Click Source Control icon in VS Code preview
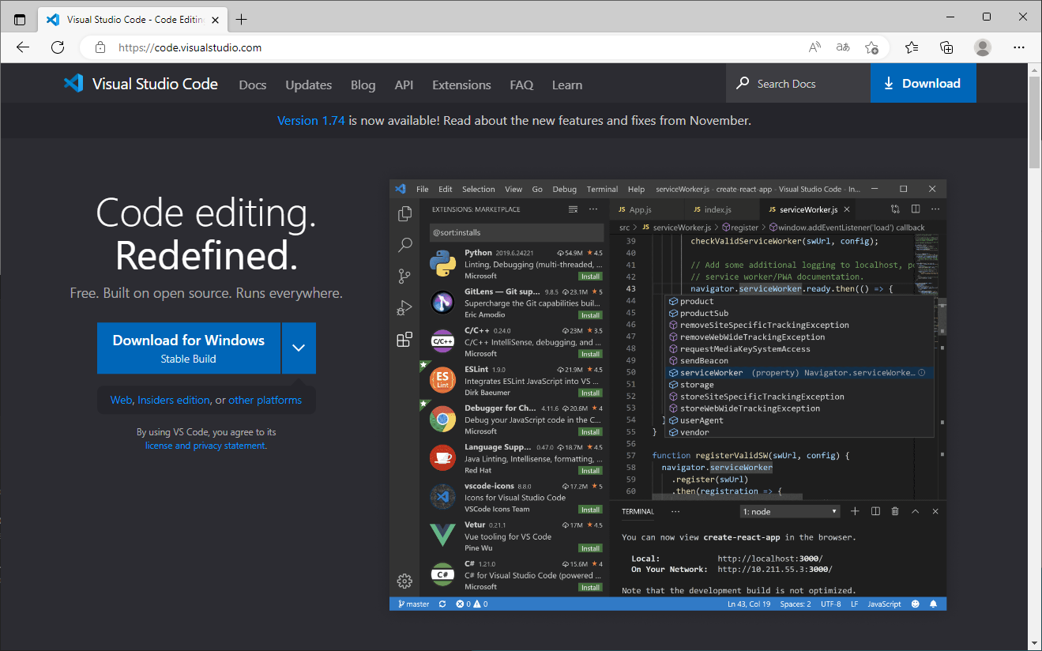Viewport: 1042px width, 651px height. tap(405, 277)
